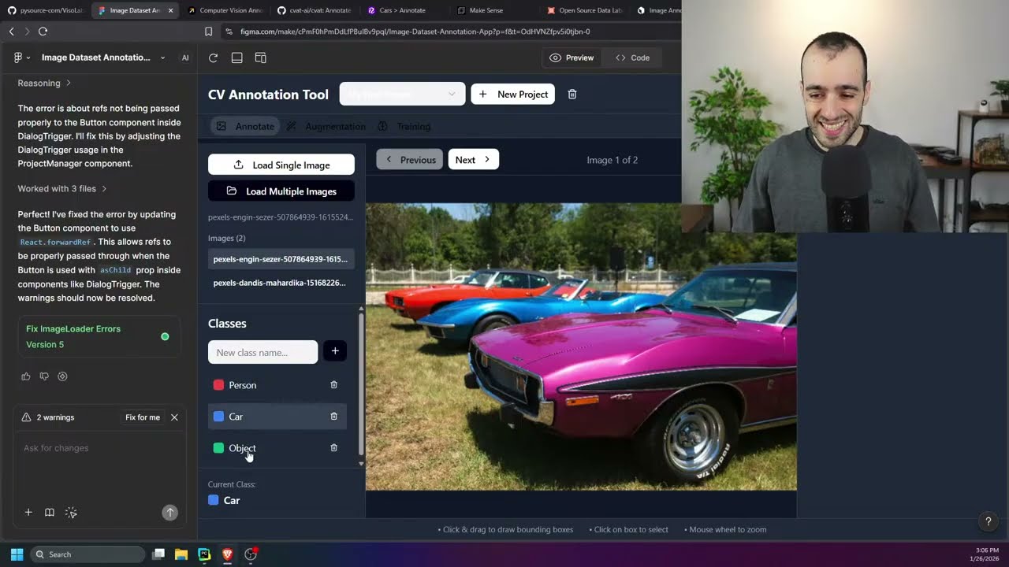Click the 2 warnings triangle icon
Viewport: 1009px width, 567px height.
[26, 417]
